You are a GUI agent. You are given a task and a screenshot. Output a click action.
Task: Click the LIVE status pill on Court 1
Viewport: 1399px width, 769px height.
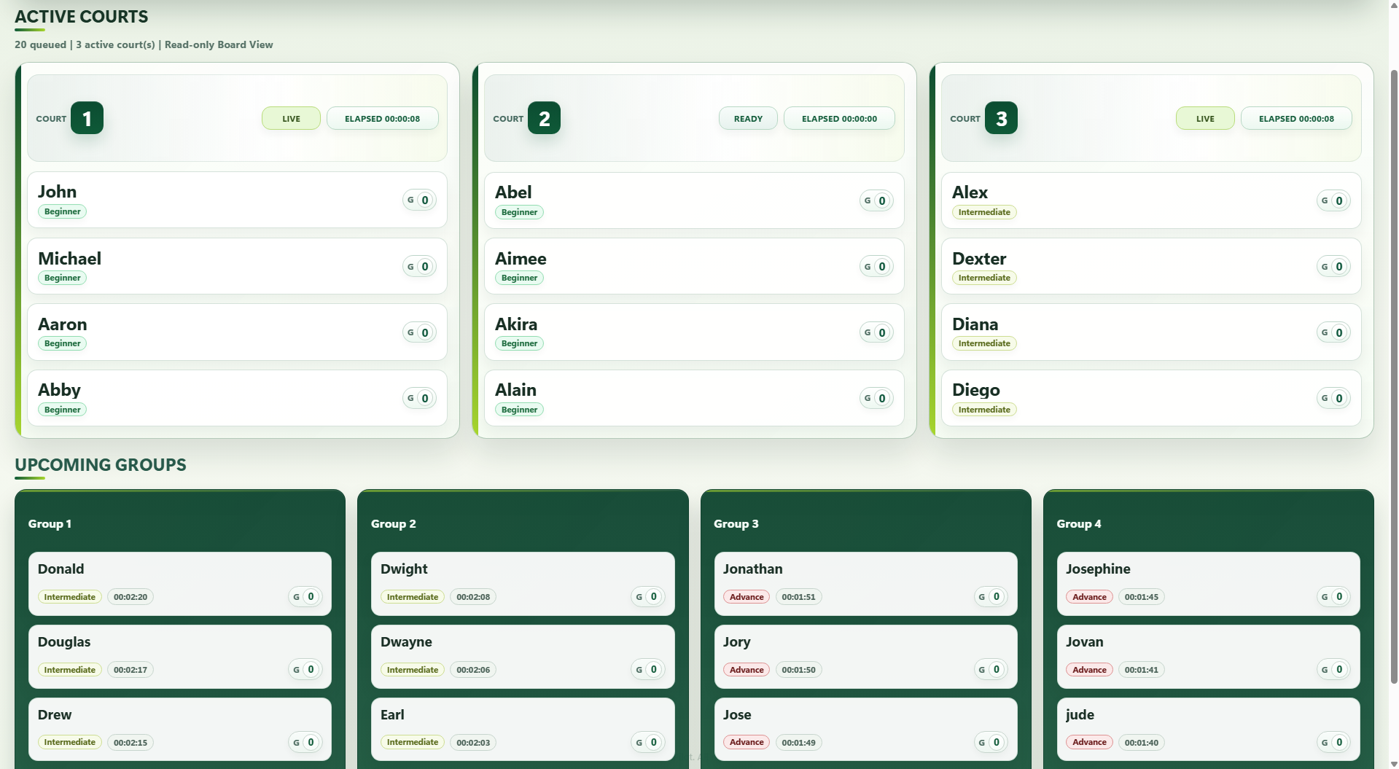tap(291, 119)
